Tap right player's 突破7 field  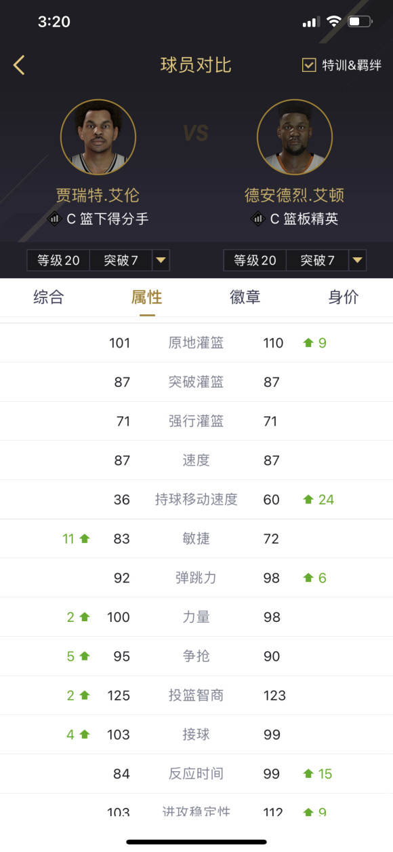pos(318,260)
